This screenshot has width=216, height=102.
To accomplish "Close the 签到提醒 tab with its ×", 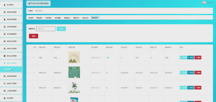I will (61, 18).
